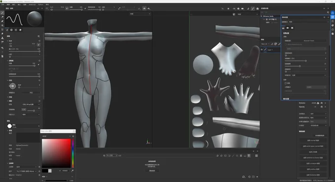Open the assets search filter dropdown
The width and height of the screenshot is (335, 182).
112,155
